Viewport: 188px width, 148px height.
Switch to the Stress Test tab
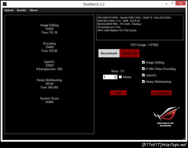130,53
